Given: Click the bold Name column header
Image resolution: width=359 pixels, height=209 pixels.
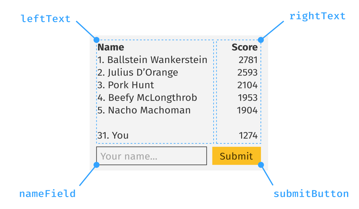Looking at the screenshot, I should click(111, 47).
